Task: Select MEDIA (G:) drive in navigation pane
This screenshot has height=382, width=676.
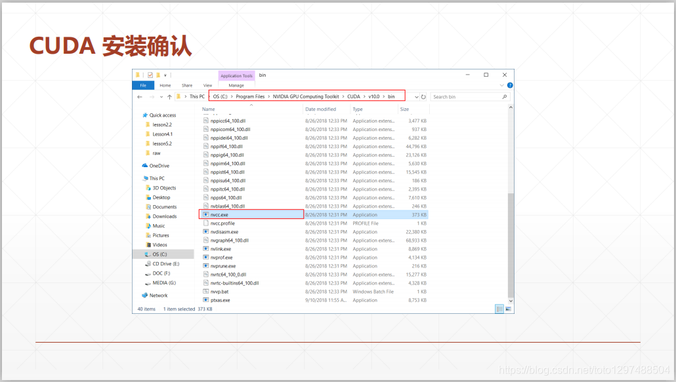Action: point(160,282)
